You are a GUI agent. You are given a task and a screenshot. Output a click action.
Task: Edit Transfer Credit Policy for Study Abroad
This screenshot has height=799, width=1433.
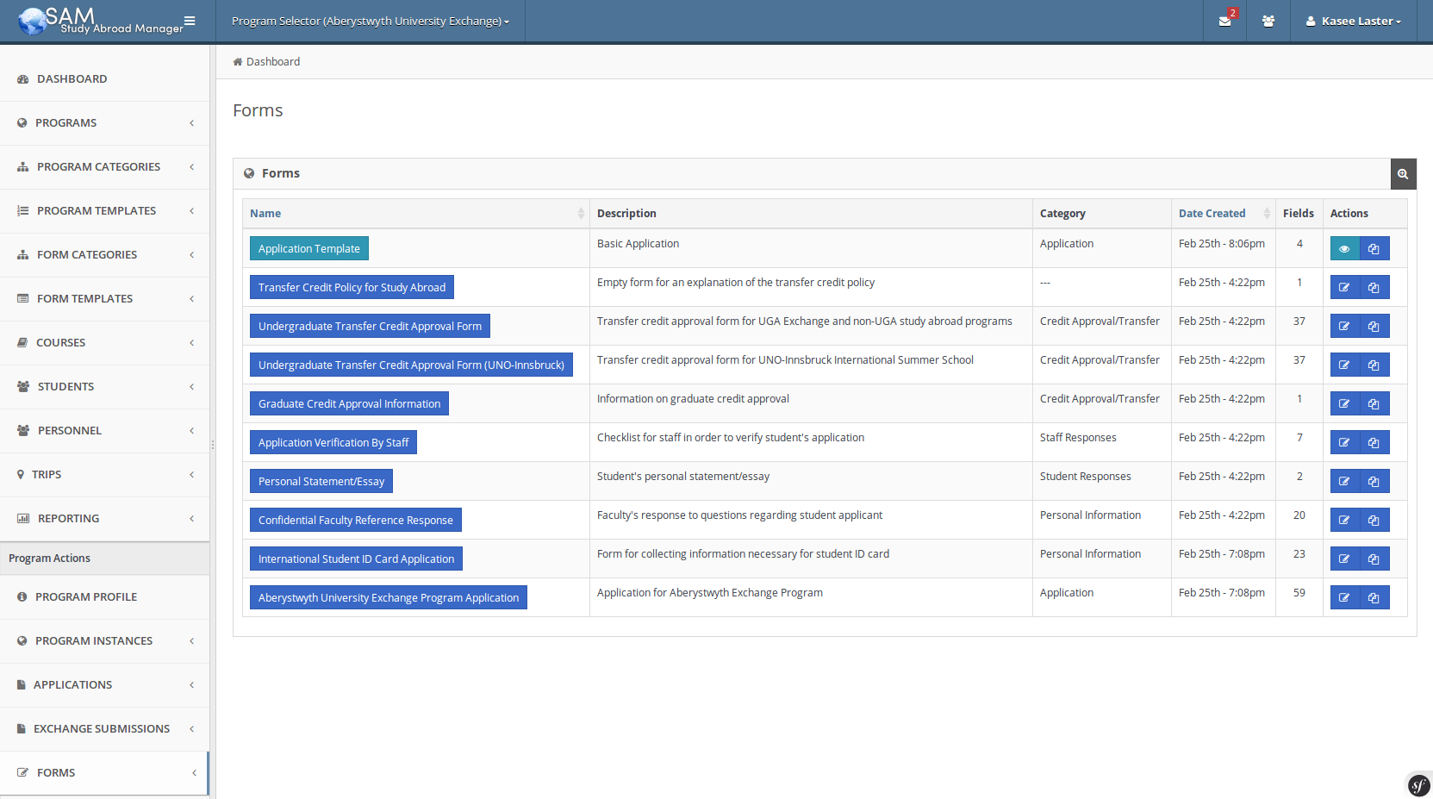tap(1344, 287)
